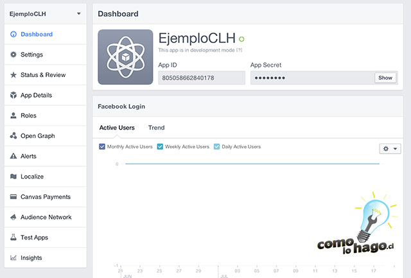
Task: Click the chart settings gear icon
Action: click(x=386, y=148)
